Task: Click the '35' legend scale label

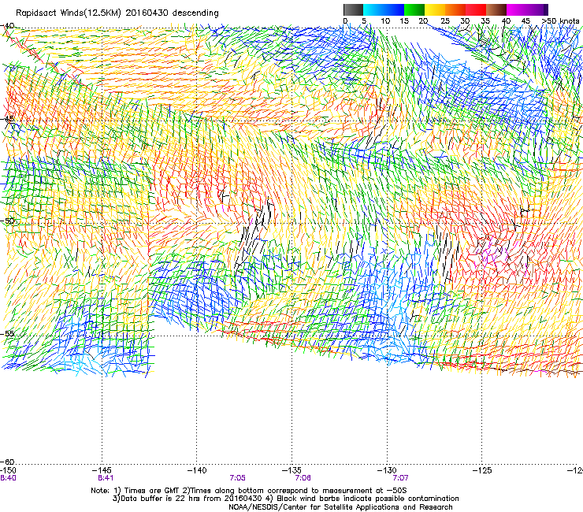Action: pyautogui.click(x=485, y=21)
